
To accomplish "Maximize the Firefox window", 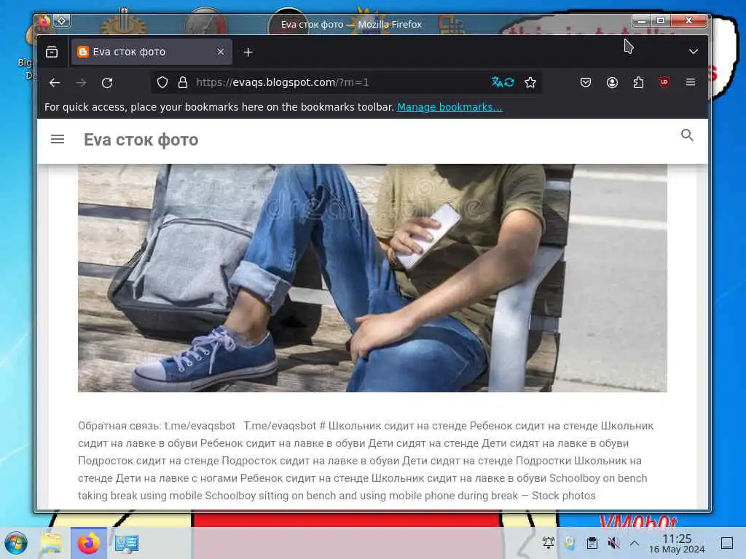I will 660,20.
